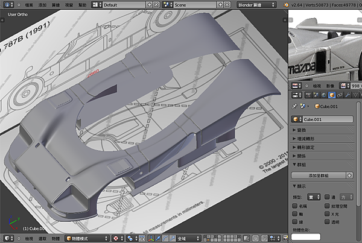Open the 幫助 (Help) menu
Screen dimensions: 362x243
click(83, 5)
